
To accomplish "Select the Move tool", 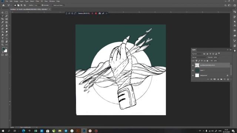I will [3, 13].
